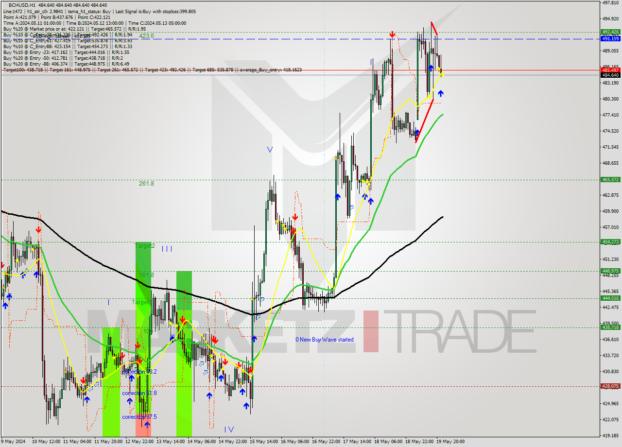Click the '18 May 06:00' time label
Viewport: 622px width, 447px height.
(388, 442)
